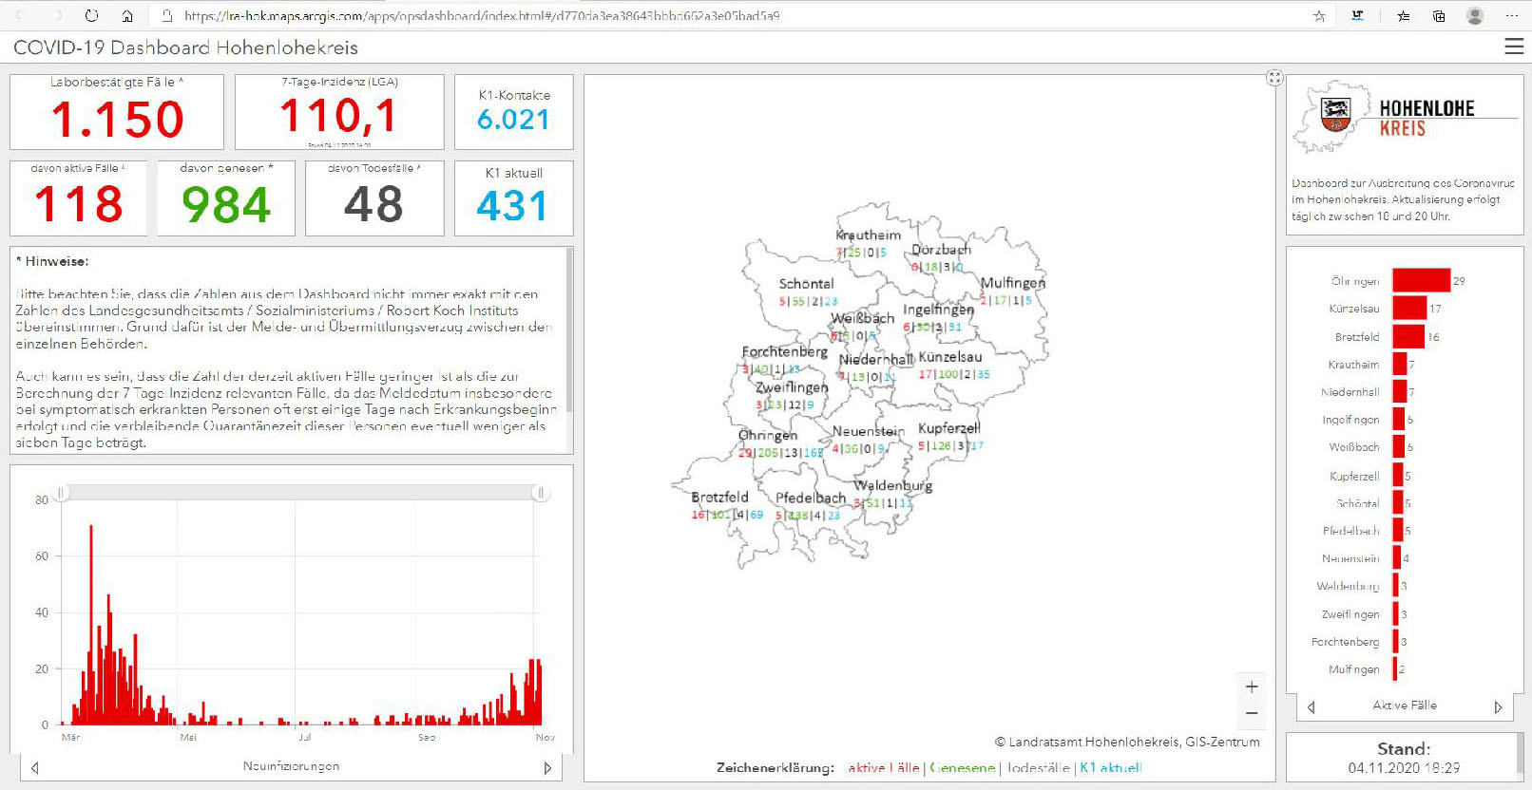
Task: Switch to next list after Aktive Fälle
Action: (1499, 706)
